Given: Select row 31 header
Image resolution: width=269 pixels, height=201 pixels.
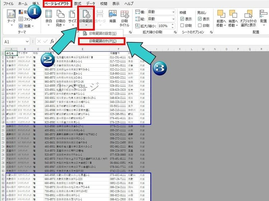Looking at the screenshot, I should pyautogui.click(x=3, y=175).
